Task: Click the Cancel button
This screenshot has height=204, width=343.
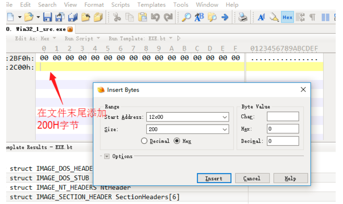Action: (252, 178)
